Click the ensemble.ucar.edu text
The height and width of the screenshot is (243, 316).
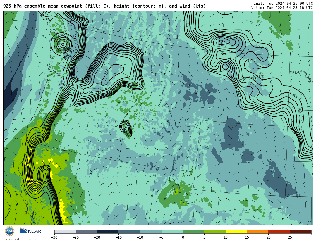(x=23, y=239)
